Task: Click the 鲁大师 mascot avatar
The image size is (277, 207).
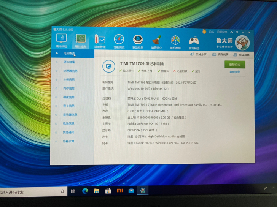Action: (242, 43)
